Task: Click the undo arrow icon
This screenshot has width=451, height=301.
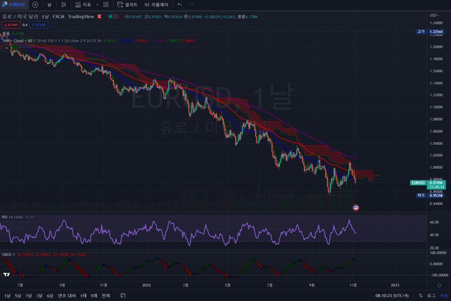Action: (179, 4)
